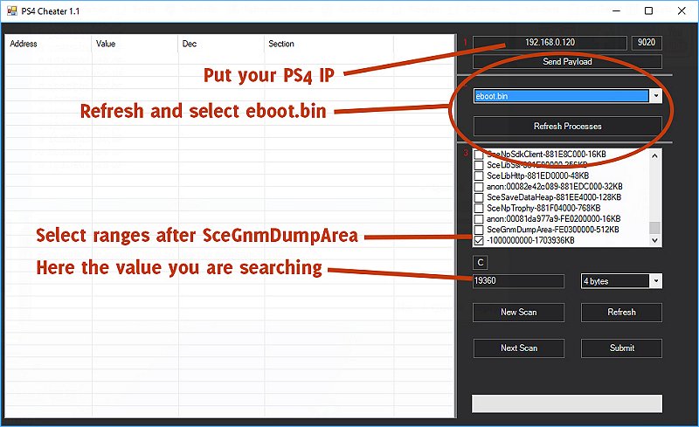Click the progress bar at the bottom
This screenshot has width=699, height=427.
tap(567, 403)
